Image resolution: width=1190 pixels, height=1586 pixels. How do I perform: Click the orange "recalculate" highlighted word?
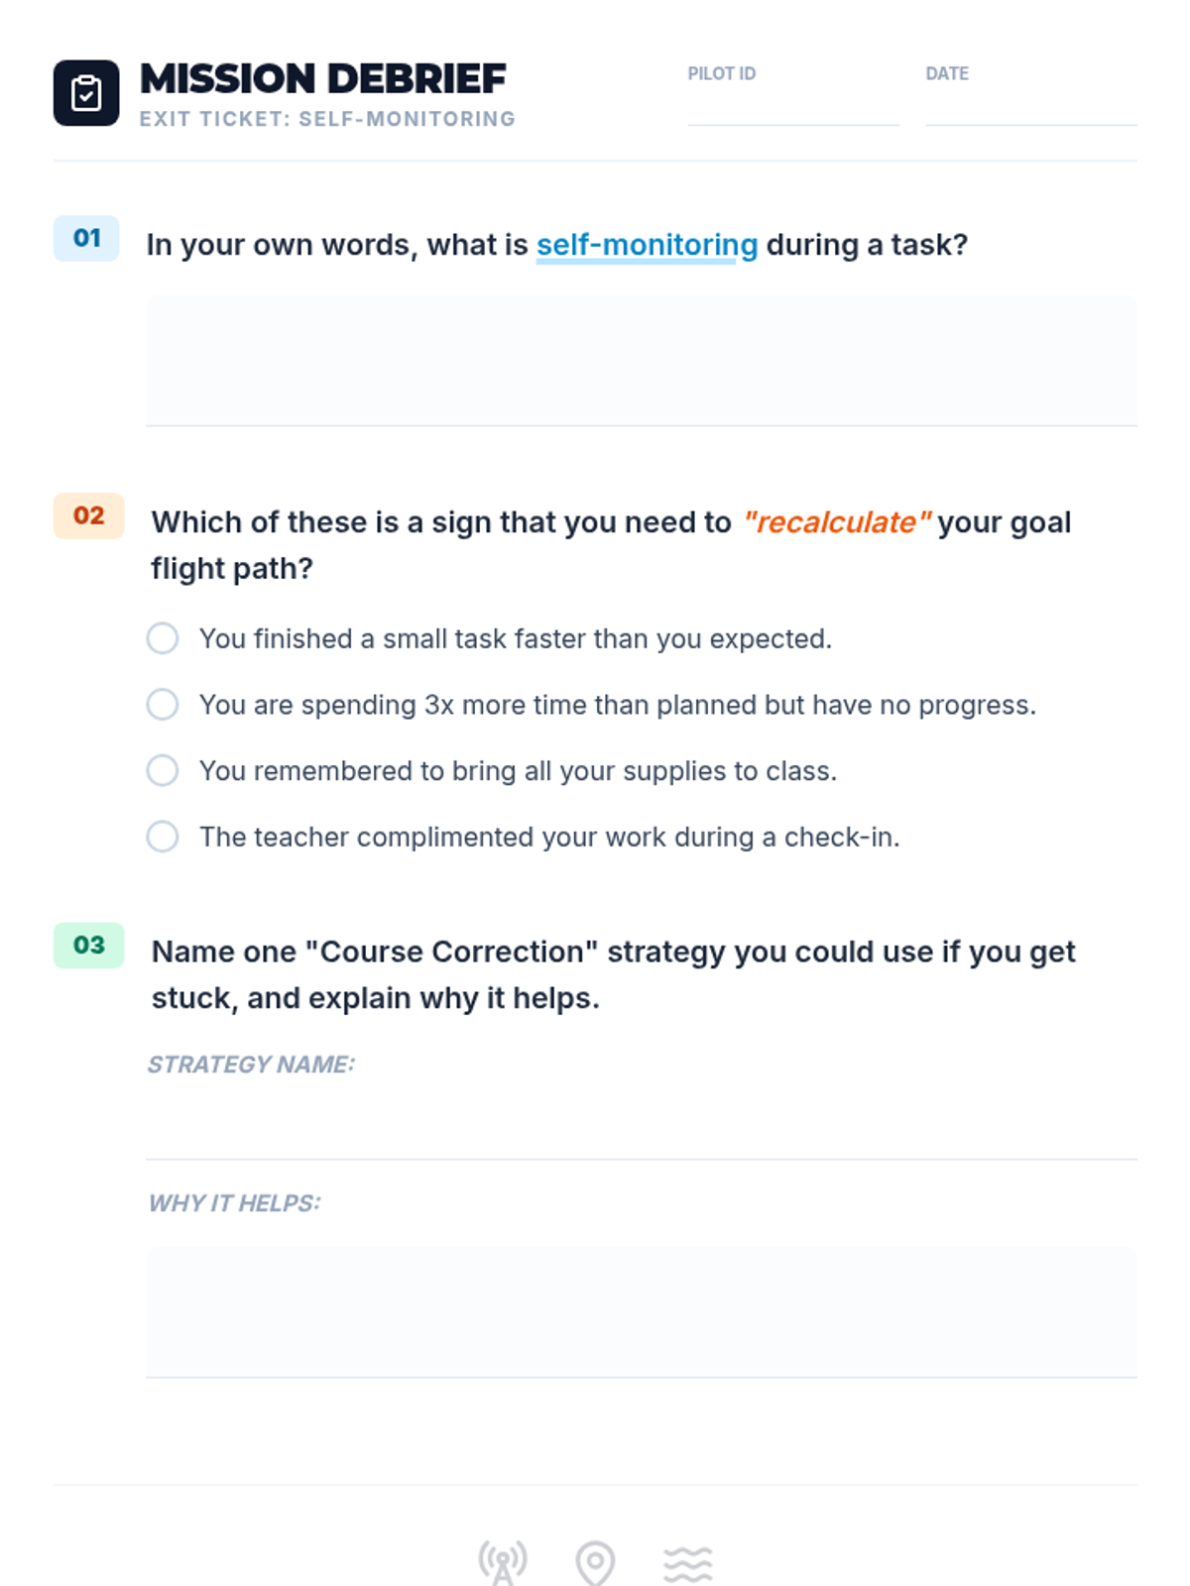click(837, 522)
